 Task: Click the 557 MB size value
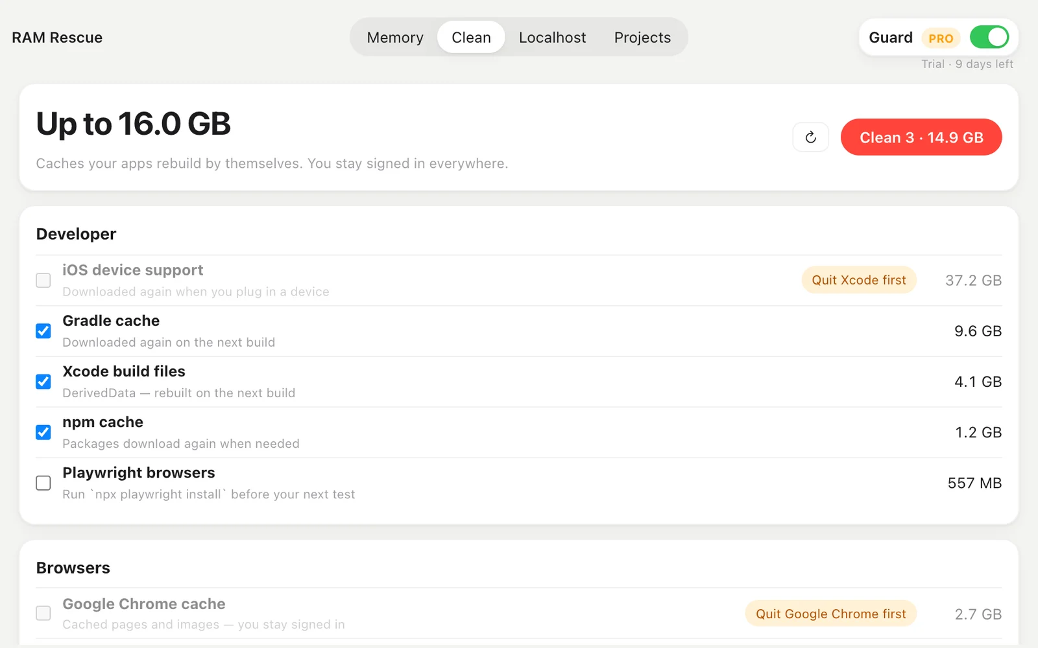click(974, 483)
